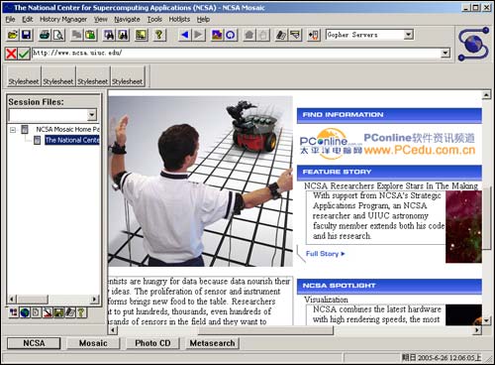
Task: Open Print Preview magnifier icon
Action: coord(58,35)
